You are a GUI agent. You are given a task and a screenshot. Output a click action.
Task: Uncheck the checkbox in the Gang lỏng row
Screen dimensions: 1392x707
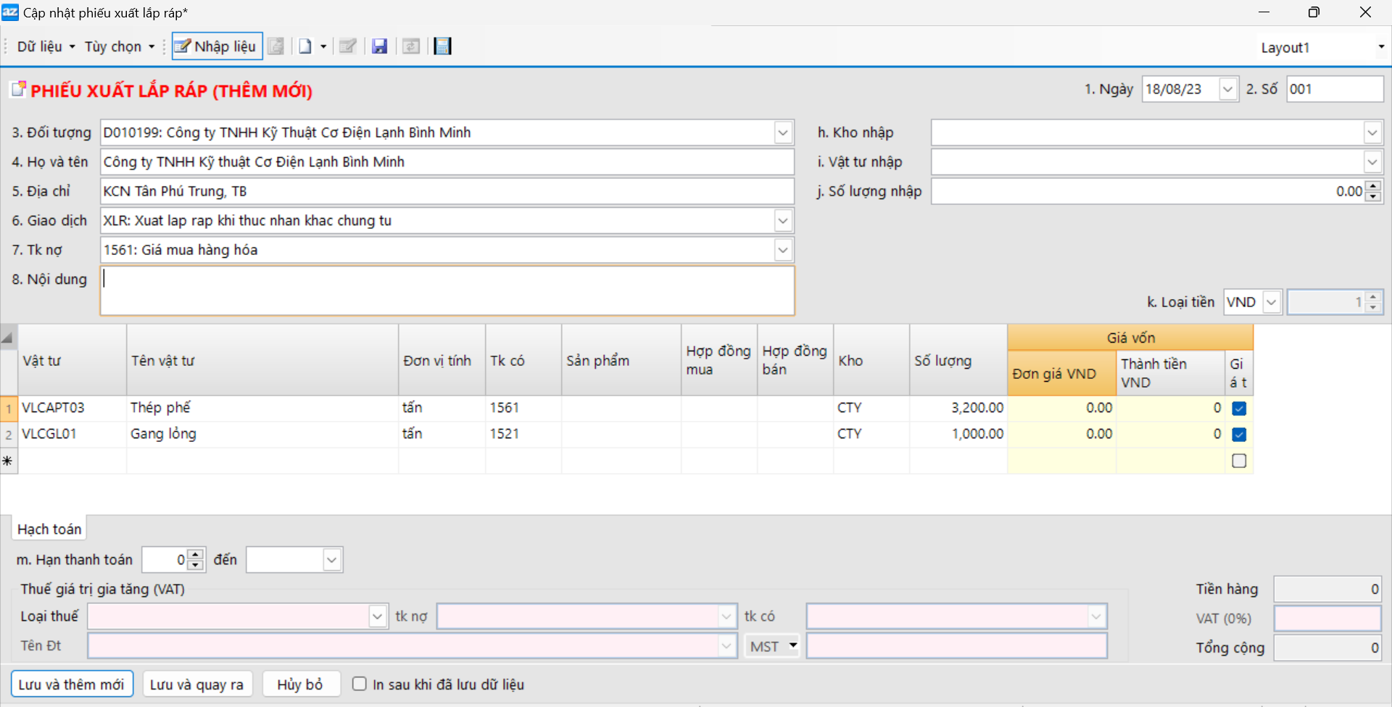coord(1239,435)
